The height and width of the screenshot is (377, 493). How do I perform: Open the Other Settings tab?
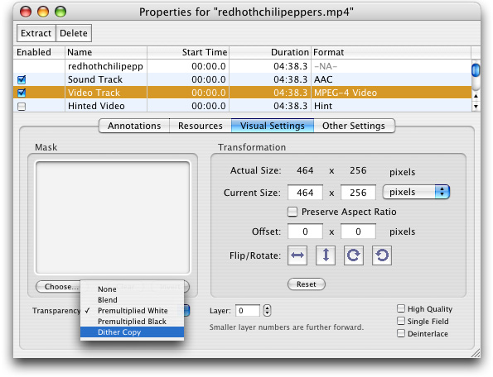pyautogui.click(x=354, y=126)
